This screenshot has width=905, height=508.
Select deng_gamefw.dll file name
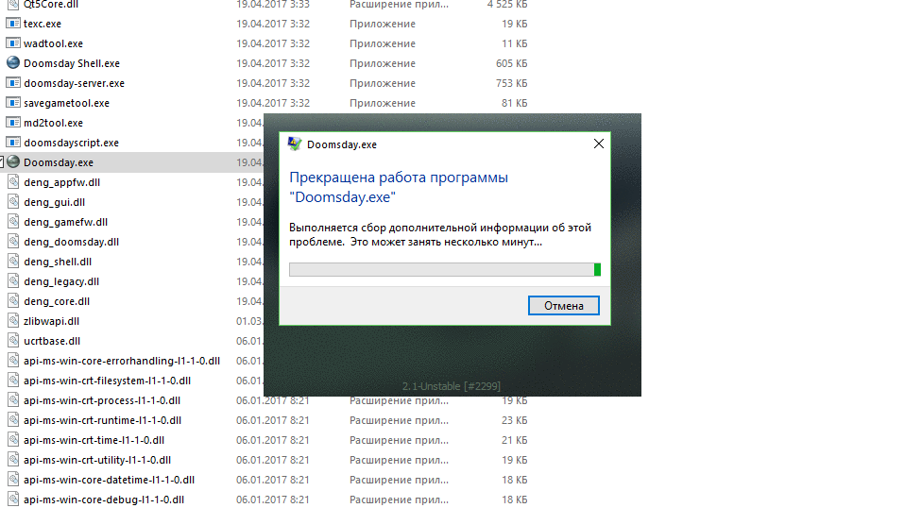coord(66,222)
